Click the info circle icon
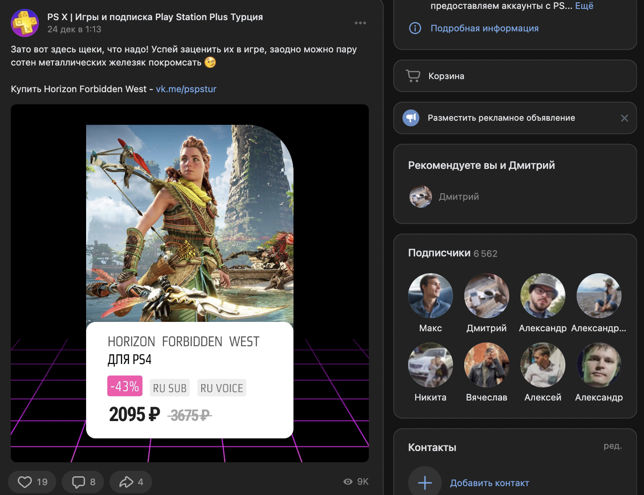This screenshot has height=495, width=644. (415, 28)
